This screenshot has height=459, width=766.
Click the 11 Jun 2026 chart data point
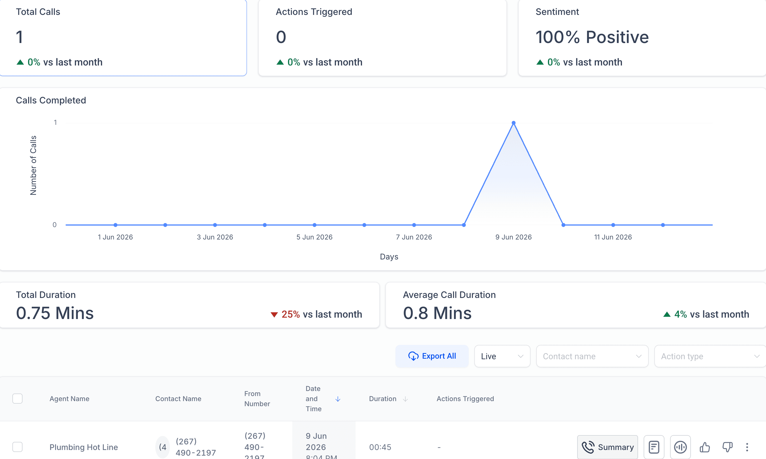pyautogui.click(x=613, y=225)
